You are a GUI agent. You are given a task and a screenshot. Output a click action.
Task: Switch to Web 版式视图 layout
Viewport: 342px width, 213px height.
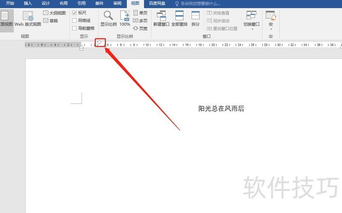click(28, 19)
